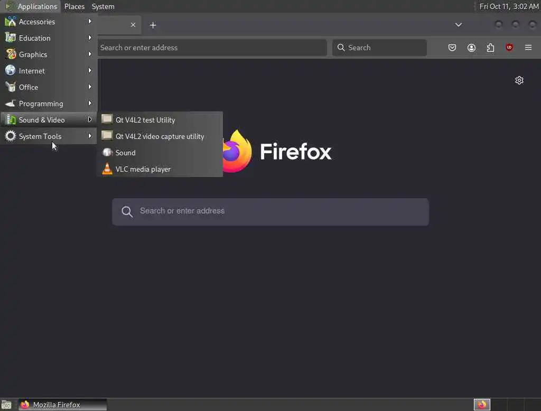Click the Sound speaker icon
Image resolution: width=541 pixels, height=411 pixels.
click(x=107, y=152)
